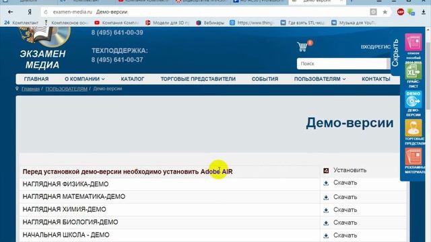Image resolution: width=431 pixels, height=242 pixels.
Task: Click download icon for НАГЛЯДНАЯ БИОЛОГИЯ-ДЕМО
Action: tap(326, 223)
